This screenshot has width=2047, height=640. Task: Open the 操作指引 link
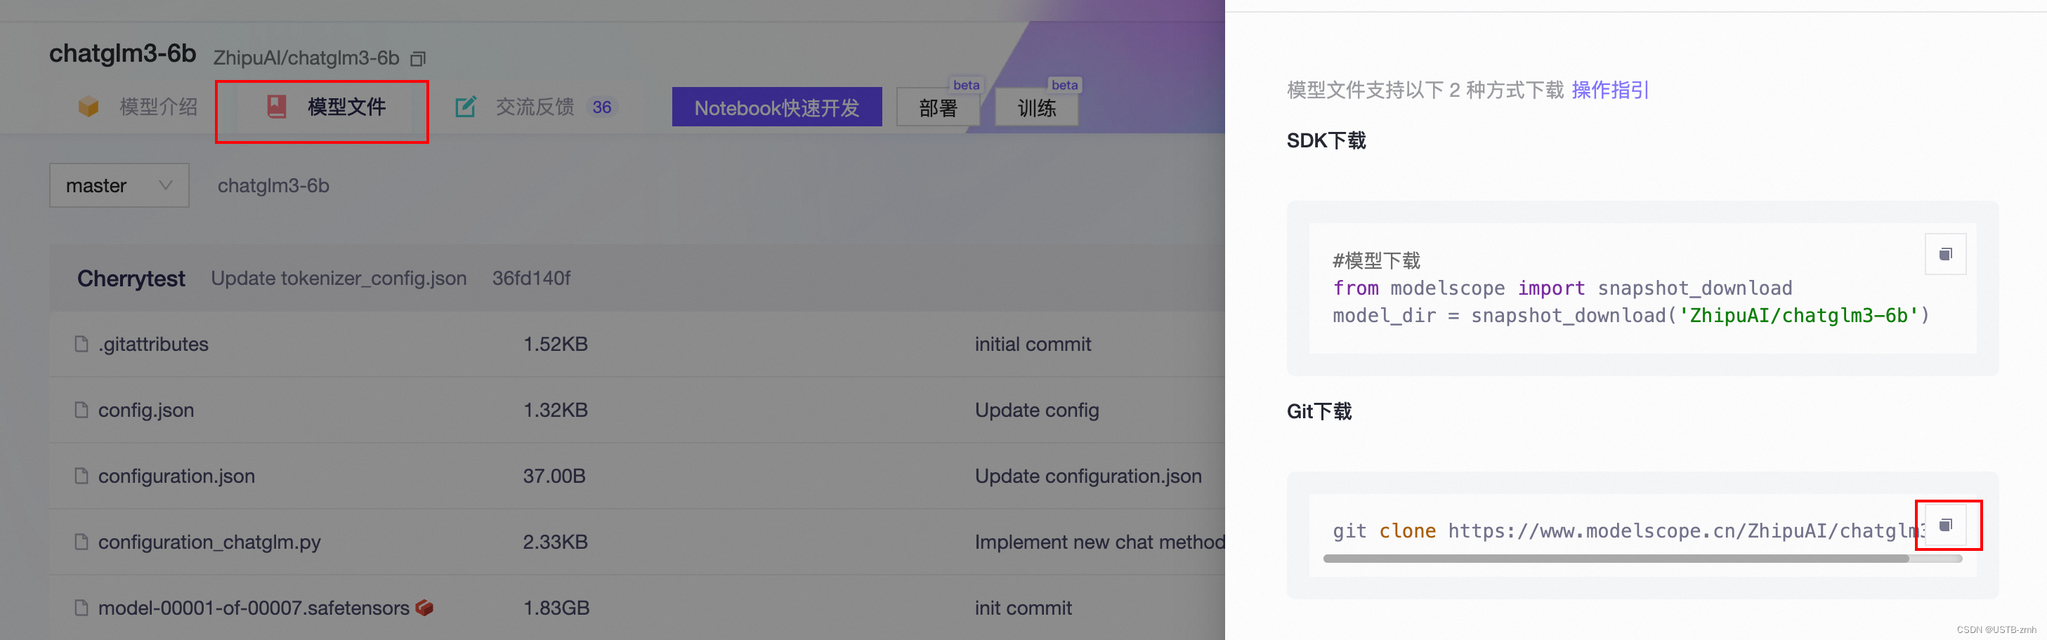(1610, 91)
